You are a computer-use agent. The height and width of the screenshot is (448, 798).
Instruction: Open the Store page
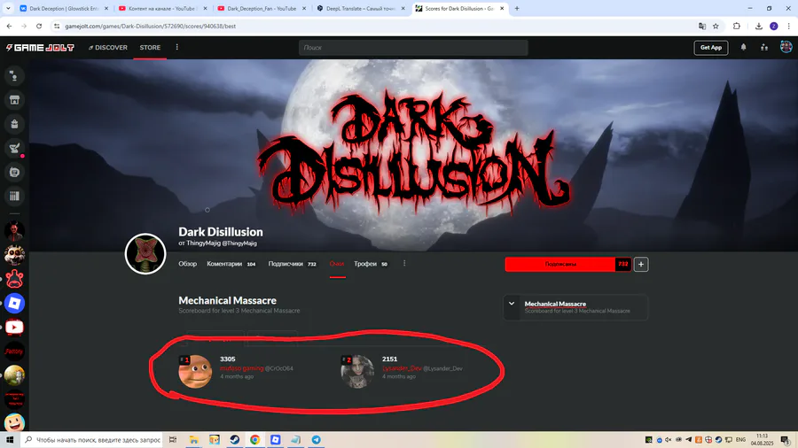(150, 47)
